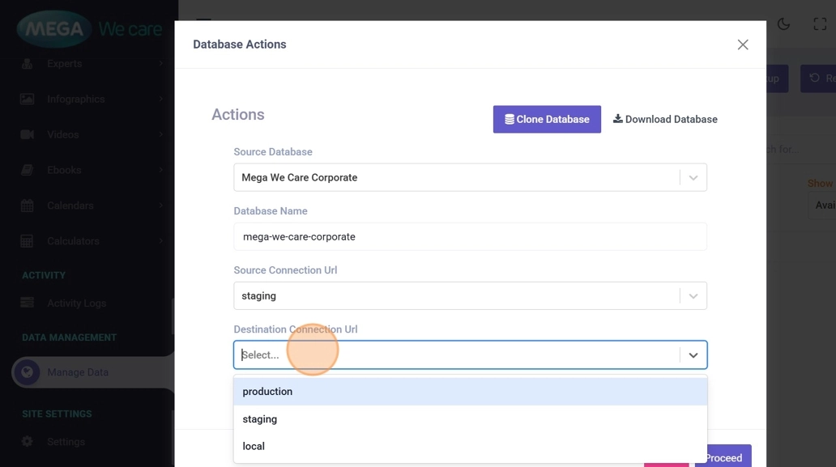Collapse Destination Connection Url dropdown chevron

693,355
